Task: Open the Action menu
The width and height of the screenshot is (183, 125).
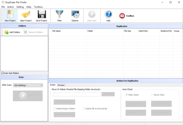Action: click(x=10, y=7)
